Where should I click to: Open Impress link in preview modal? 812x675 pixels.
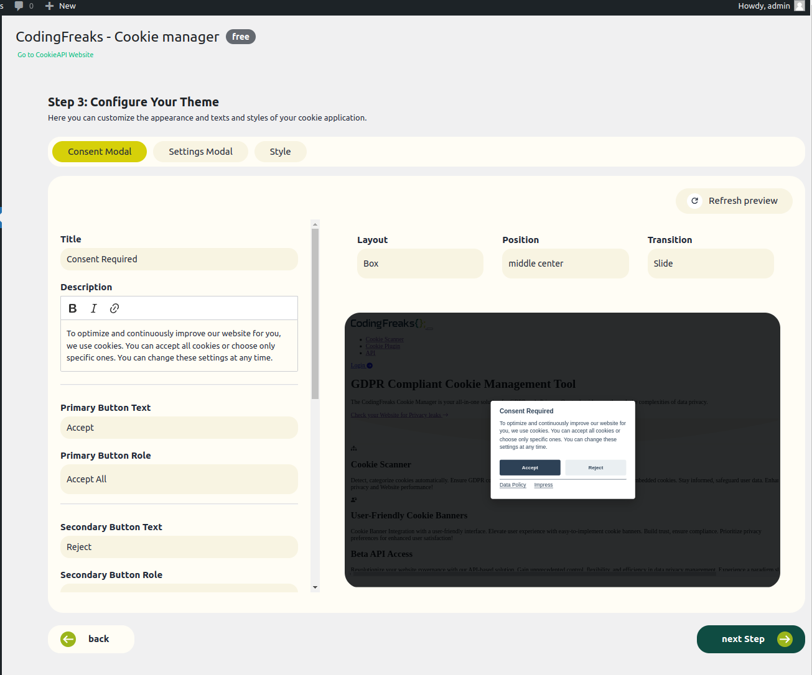click(543, 485)
